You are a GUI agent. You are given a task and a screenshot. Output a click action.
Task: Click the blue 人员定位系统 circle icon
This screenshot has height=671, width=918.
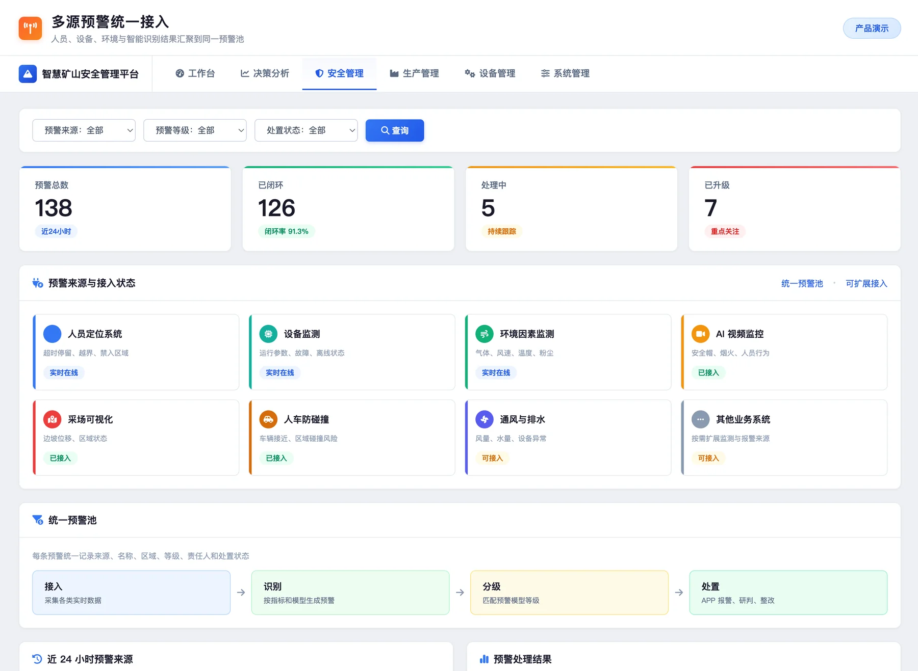53,334
